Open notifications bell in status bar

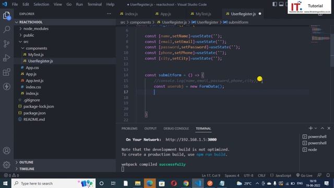point(328,175)
